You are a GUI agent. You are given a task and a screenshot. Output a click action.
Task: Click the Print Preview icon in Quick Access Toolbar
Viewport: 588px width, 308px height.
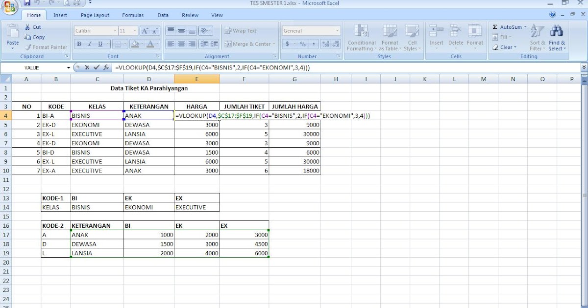(x=66, y=3)
